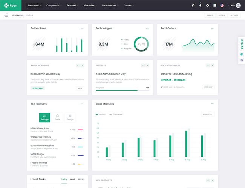Click the "Octa Pre-Launch Meeting" title

pyautogui.click(x=176, y=74)
